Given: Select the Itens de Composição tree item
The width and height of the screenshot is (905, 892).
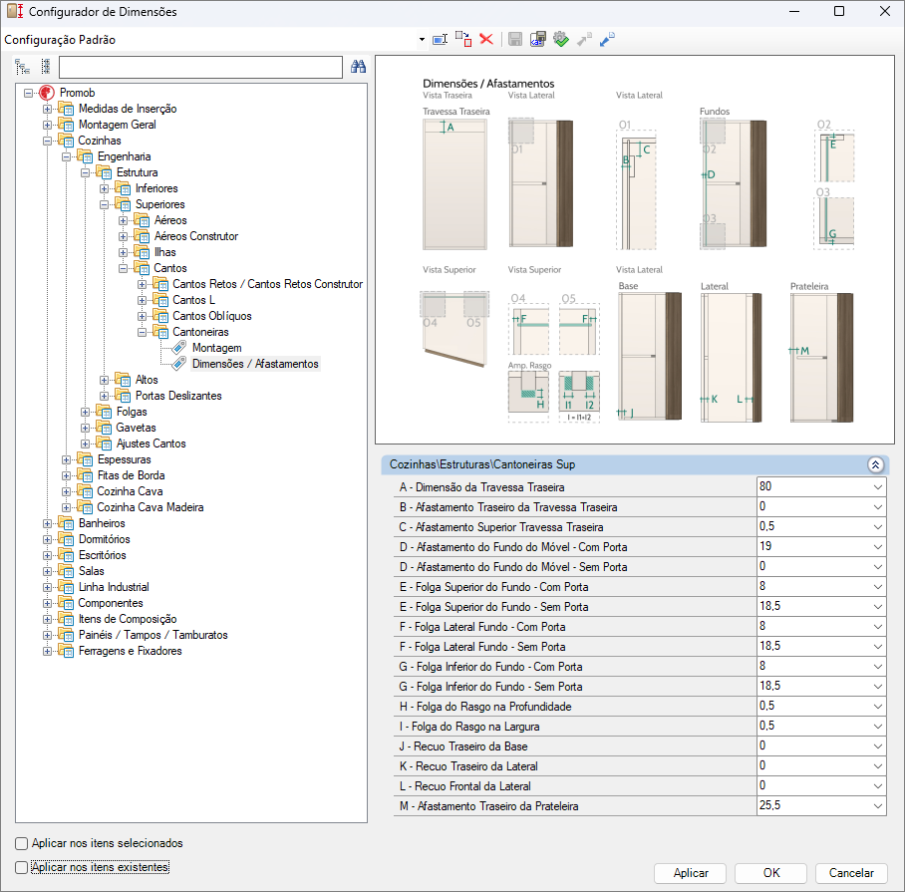Looking at the screenshot, I should 128,619.
